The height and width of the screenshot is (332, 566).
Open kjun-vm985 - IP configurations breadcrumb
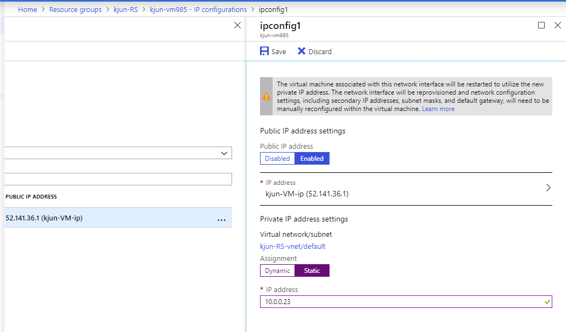(x=199, y=10)
